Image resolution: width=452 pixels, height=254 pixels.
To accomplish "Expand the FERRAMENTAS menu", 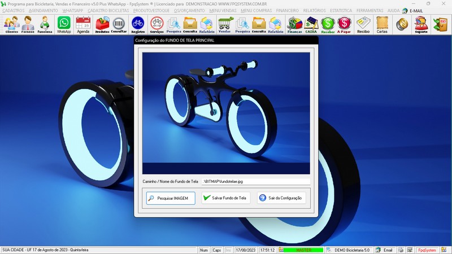I will point(370,11).
